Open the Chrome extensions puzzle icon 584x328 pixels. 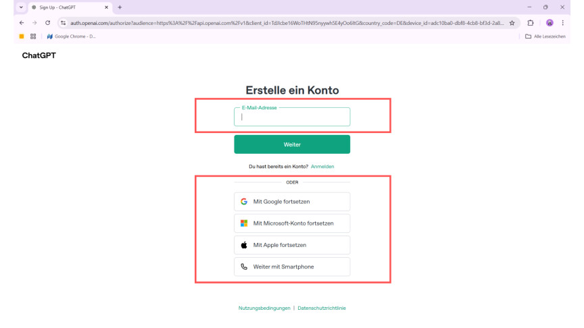pyautogui.click(x=531, y=22)
